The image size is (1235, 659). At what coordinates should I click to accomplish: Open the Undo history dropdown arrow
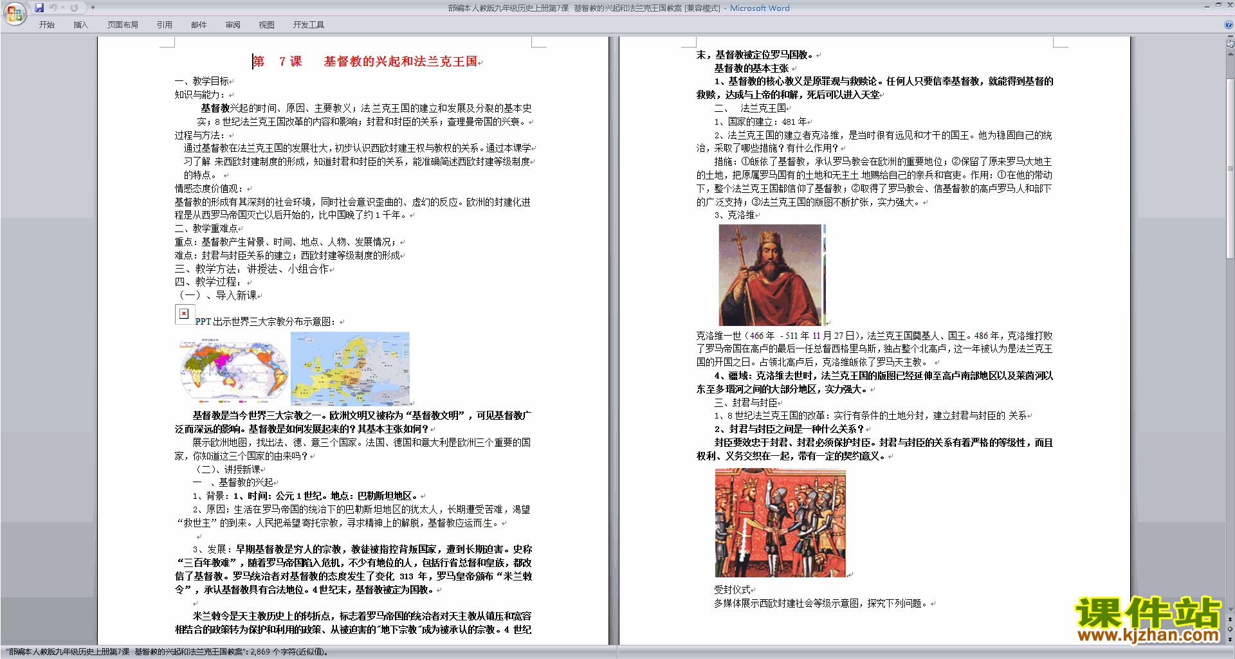(62, 8)
